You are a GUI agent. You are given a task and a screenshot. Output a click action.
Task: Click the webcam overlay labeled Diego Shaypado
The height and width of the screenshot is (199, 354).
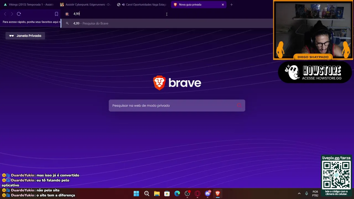pos(313,30)
